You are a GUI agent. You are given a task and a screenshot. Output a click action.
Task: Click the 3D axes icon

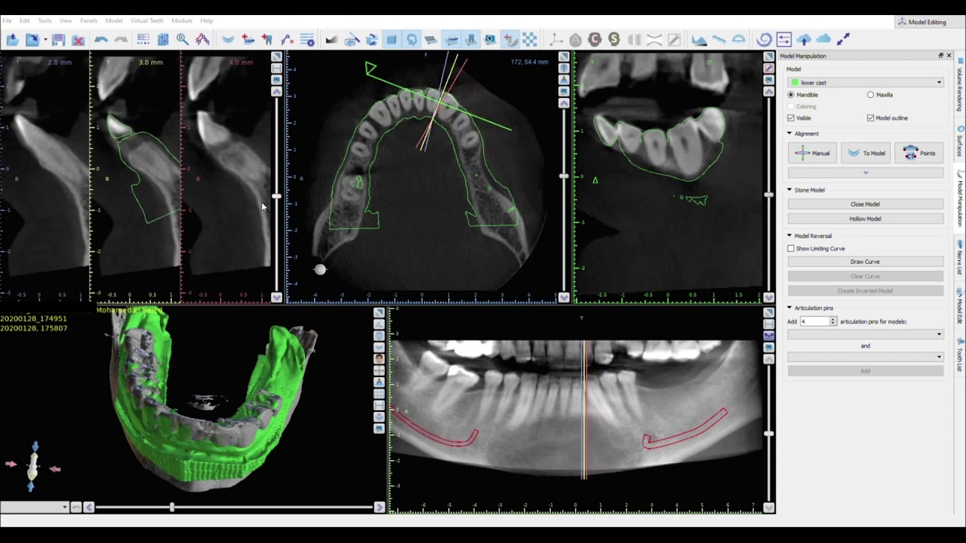[555, 39]
